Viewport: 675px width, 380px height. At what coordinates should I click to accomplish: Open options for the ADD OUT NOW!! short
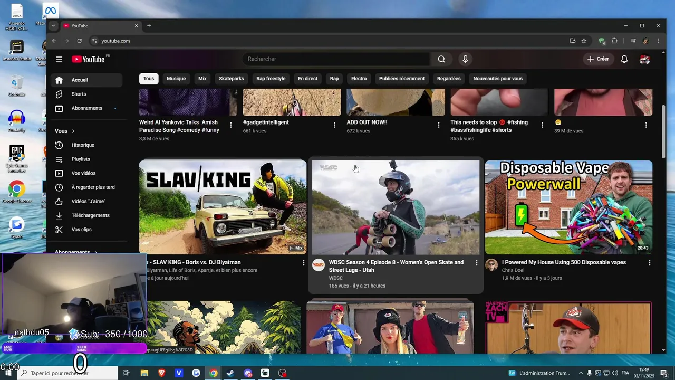point(438,125)
